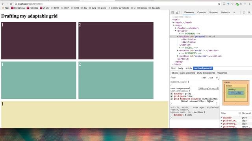The image size is (252, 141).
Task: Switch to the Elements tab
Action: point(189,13)
